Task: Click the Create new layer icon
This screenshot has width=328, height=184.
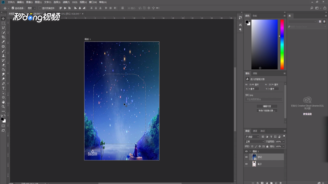Action: pos(276,183)
